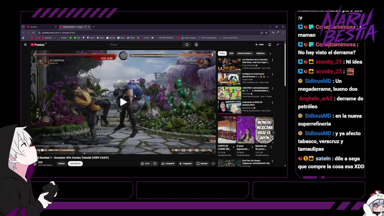This screenshot has width=384, height=216.
Task: Toggle the autoplay switch in player
Action: [176, 150]
